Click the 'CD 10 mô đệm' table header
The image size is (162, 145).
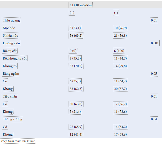(x=81, y=5)
